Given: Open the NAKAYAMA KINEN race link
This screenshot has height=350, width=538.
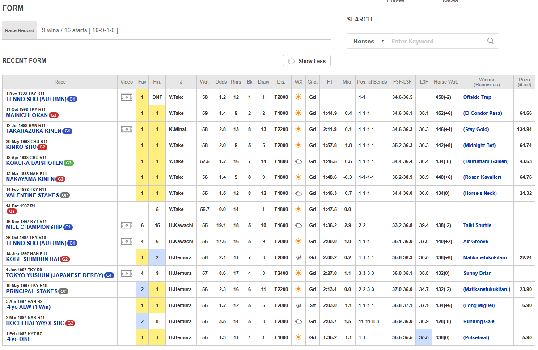Looking at the screenshot, I should (30, 179).
